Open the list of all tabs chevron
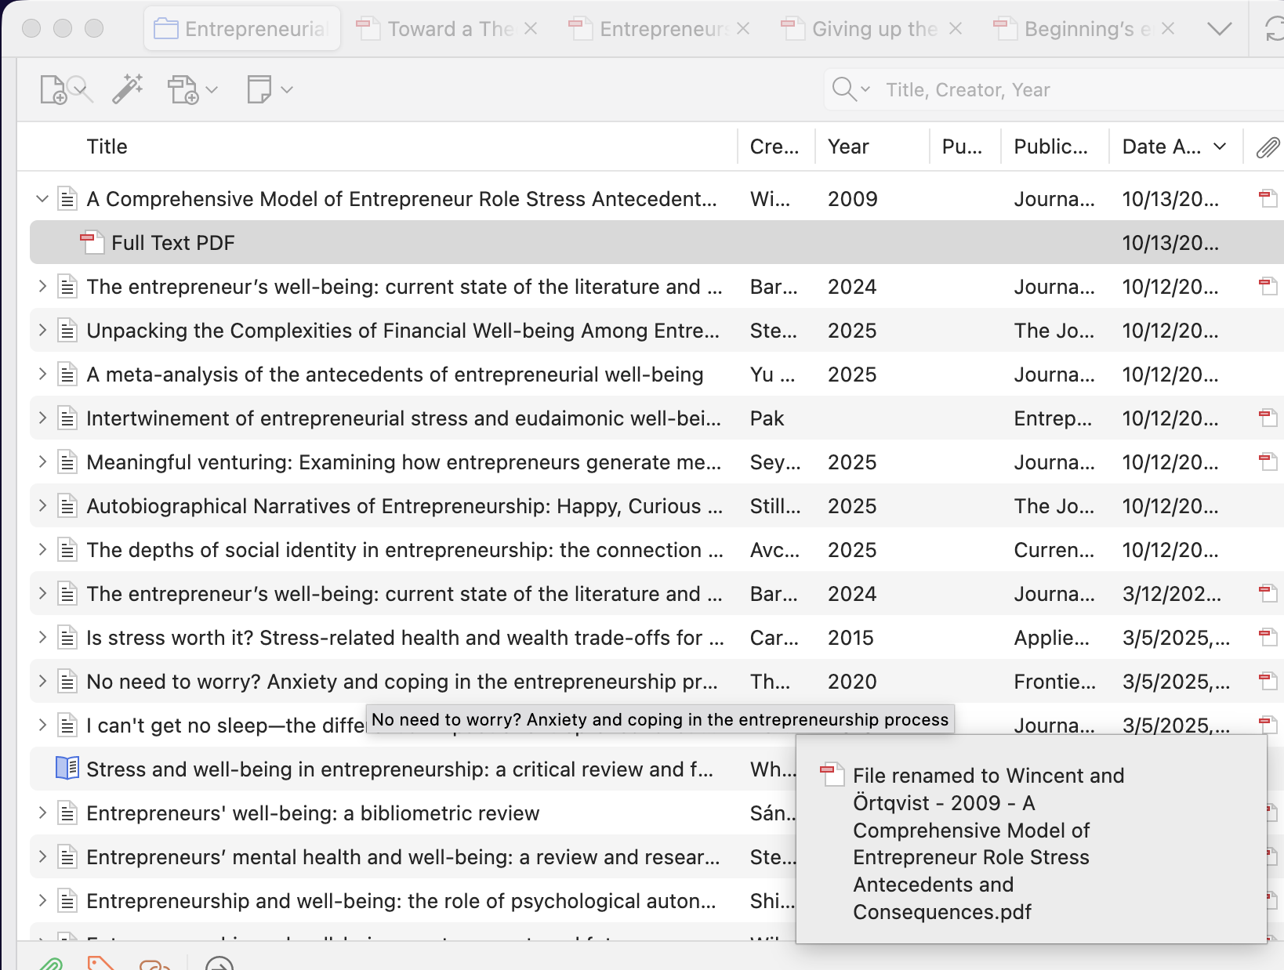Viewport: 1284px width, 970px height. click(x=1220, y=29)
